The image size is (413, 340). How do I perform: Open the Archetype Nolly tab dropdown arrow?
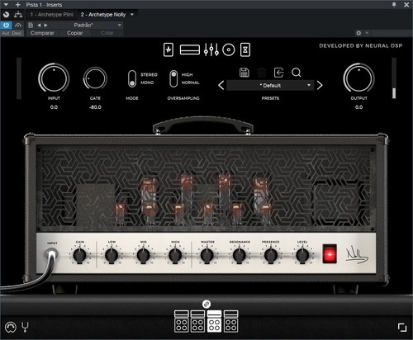pos(132,14)
